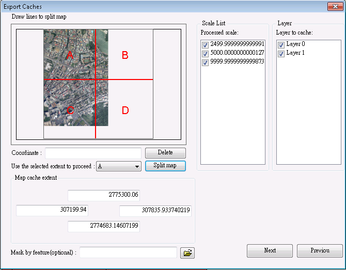Screen dimensions: 346x270
Task: Select map region B in preview
Action: 124,55
